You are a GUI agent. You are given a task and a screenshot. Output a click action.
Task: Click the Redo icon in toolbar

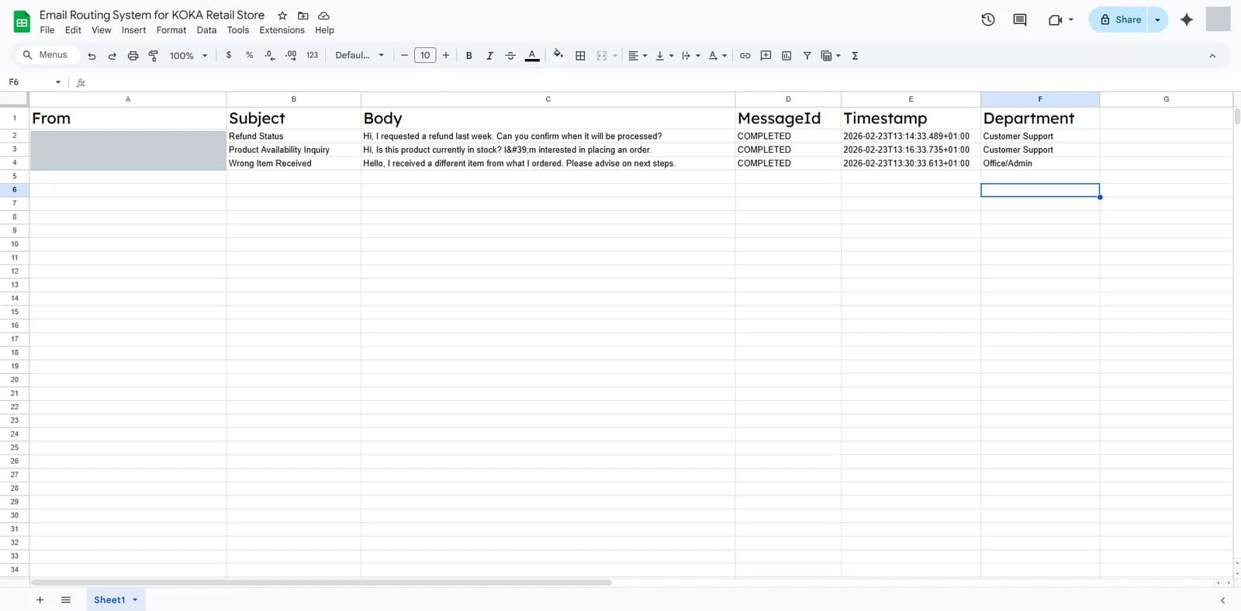click(x=112, y=56)
